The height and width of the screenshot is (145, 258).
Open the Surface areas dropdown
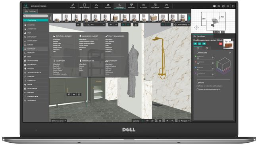click(x=59, y=121)
